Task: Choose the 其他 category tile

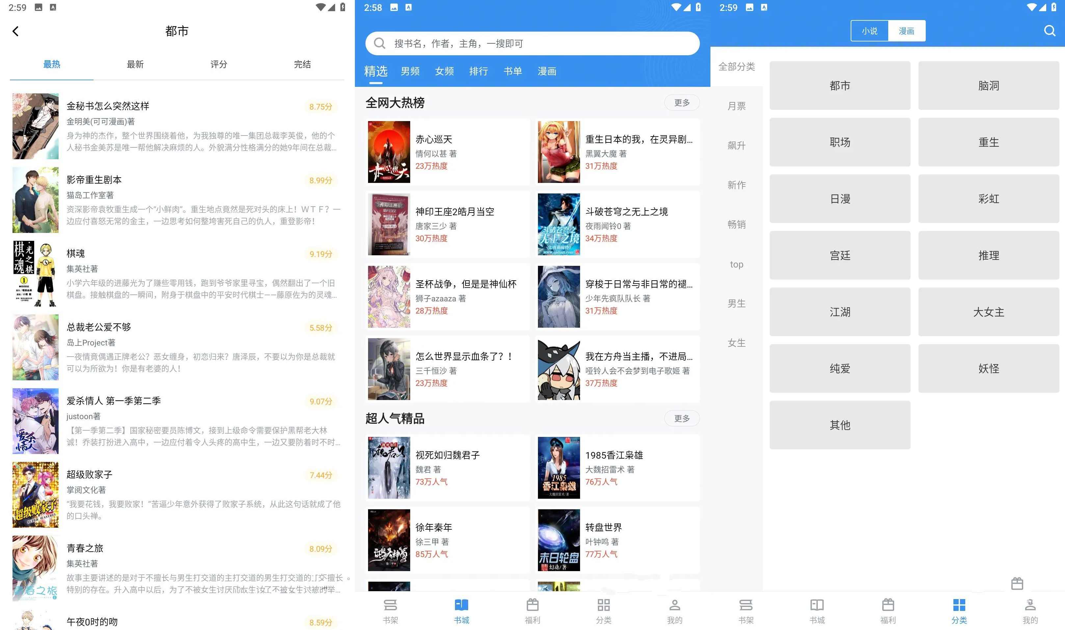Action: click(840, 425)
